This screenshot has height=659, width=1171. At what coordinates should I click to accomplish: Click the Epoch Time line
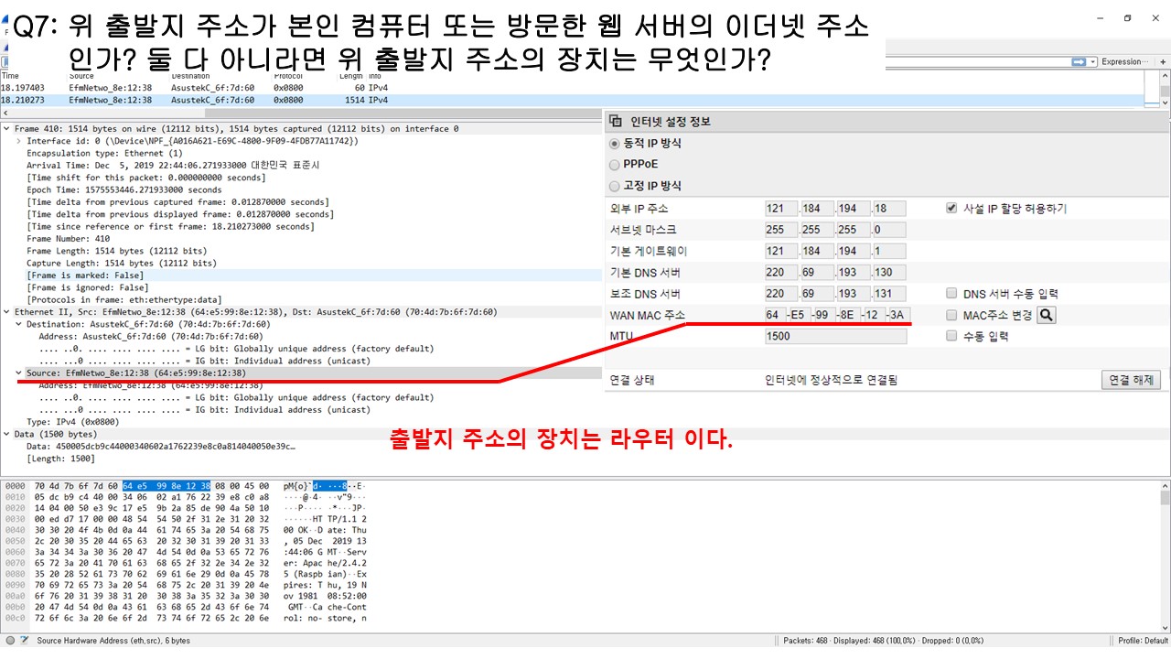(x=124, y=189)
